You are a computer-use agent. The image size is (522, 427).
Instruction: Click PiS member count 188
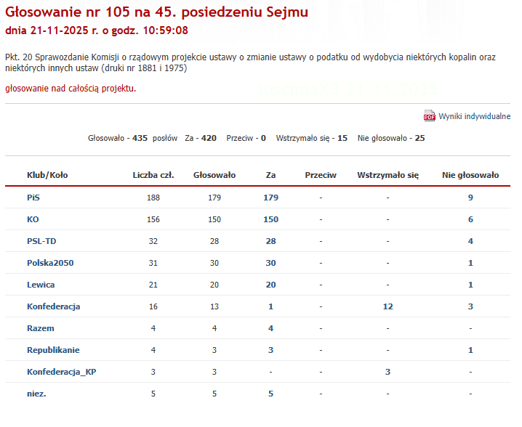point(153,198)
